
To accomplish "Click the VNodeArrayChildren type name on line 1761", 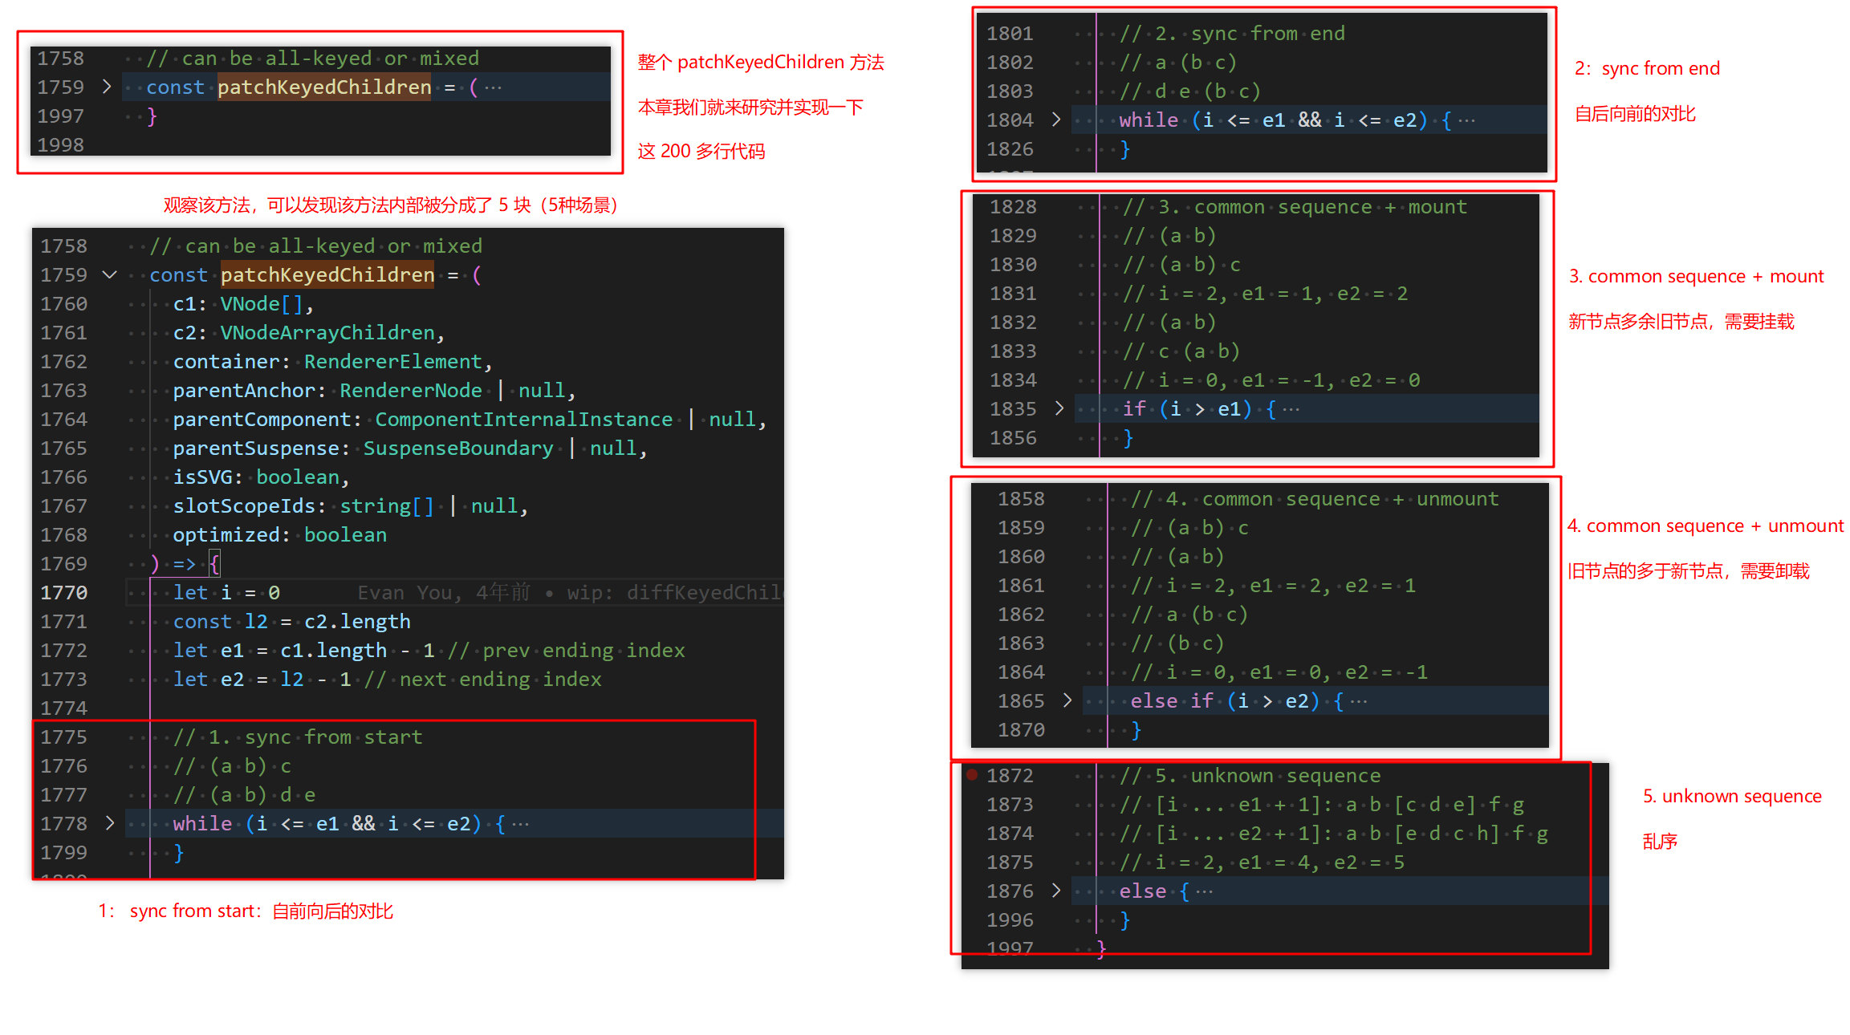I will (x=327, y=333).
